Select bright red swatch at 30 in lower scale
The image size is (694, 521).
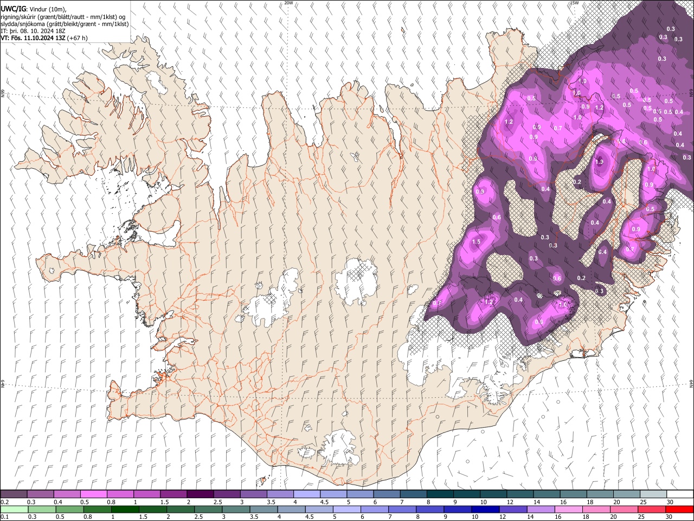click(680, 509)
